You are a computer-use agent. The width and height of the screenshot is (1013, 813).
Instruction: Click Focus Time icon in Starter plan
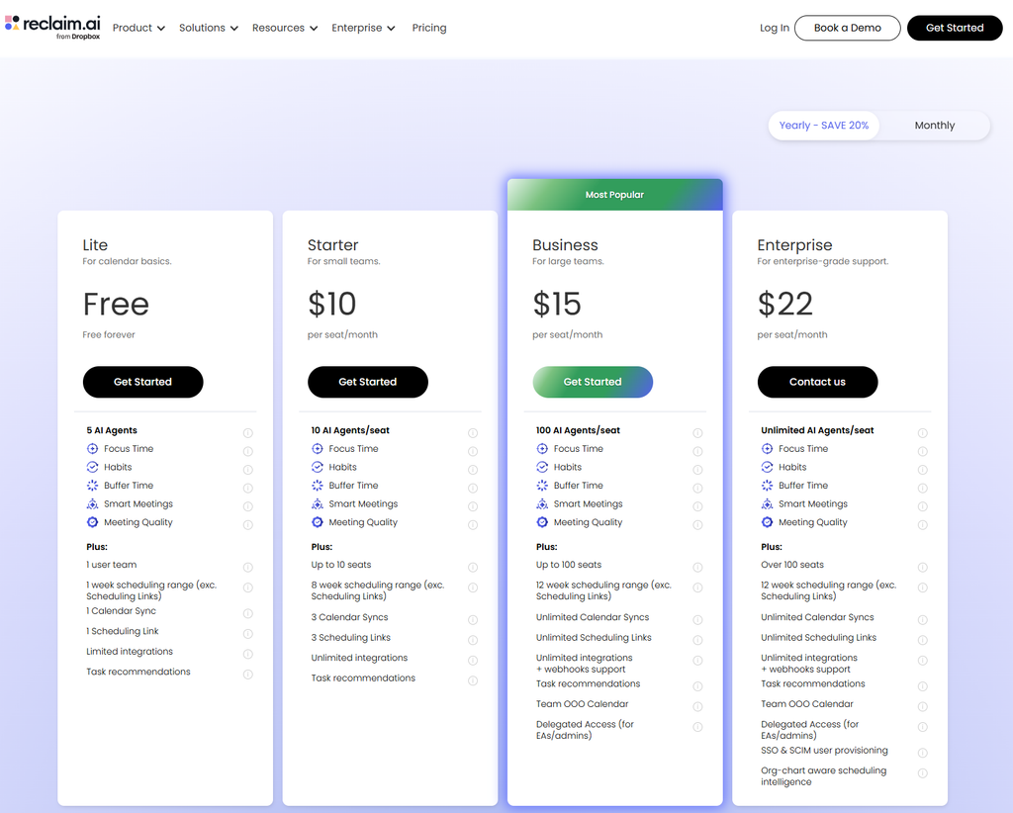(x=318, y=448)
